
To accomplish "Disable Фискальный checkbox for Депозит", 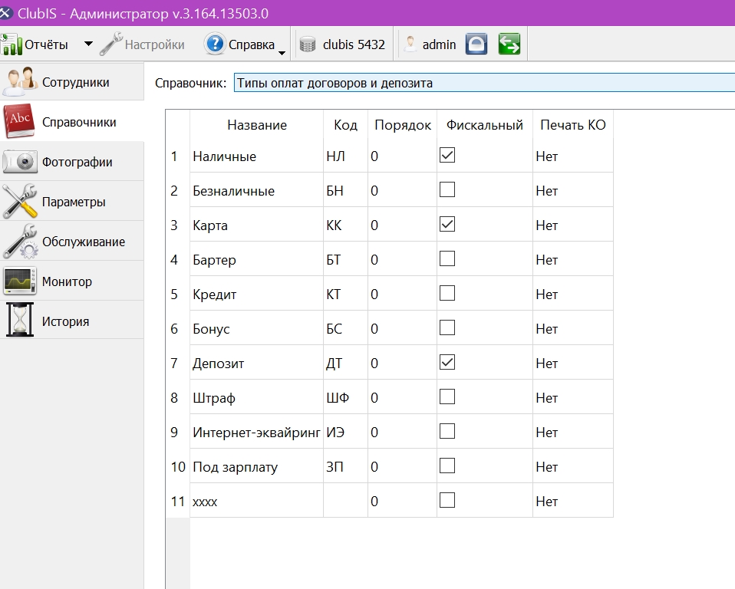I will pos(447,362).
